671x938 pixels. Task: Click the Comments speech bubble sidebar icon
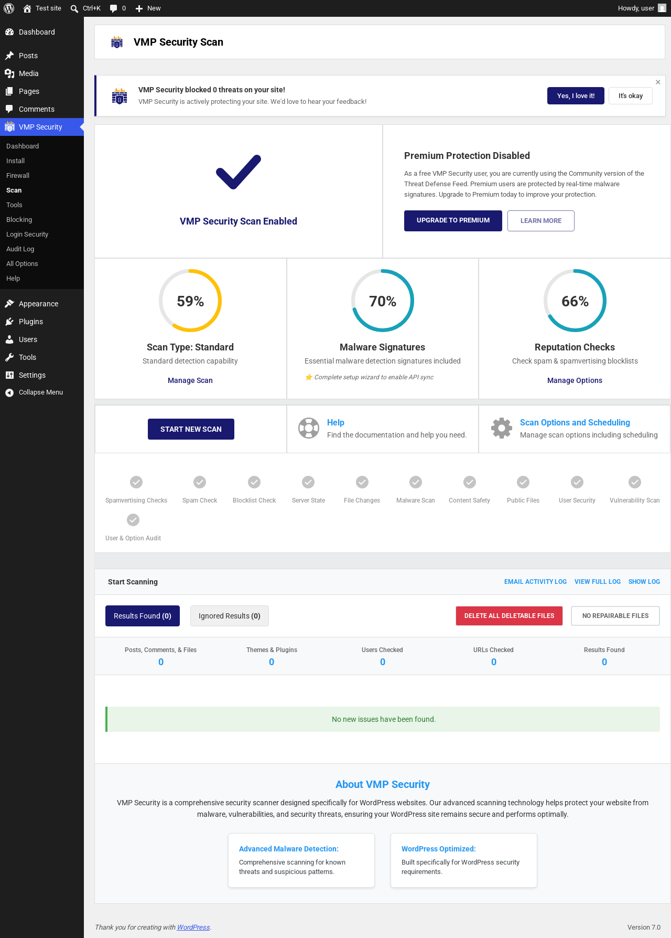[9, 109]
